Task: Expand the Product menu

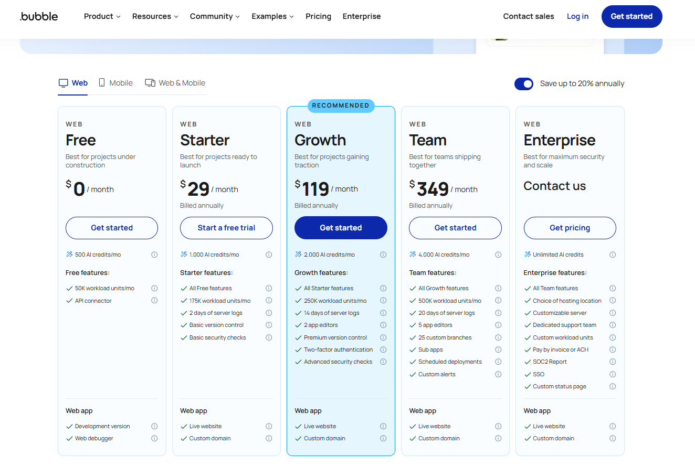Action: coord(102,16)
